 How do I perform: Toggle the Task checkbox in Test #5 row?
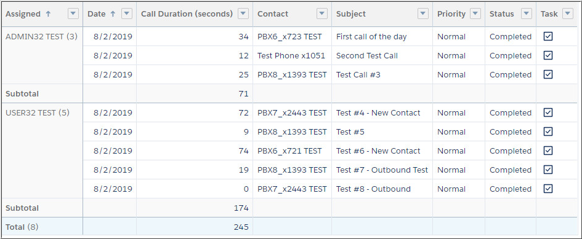548,131
